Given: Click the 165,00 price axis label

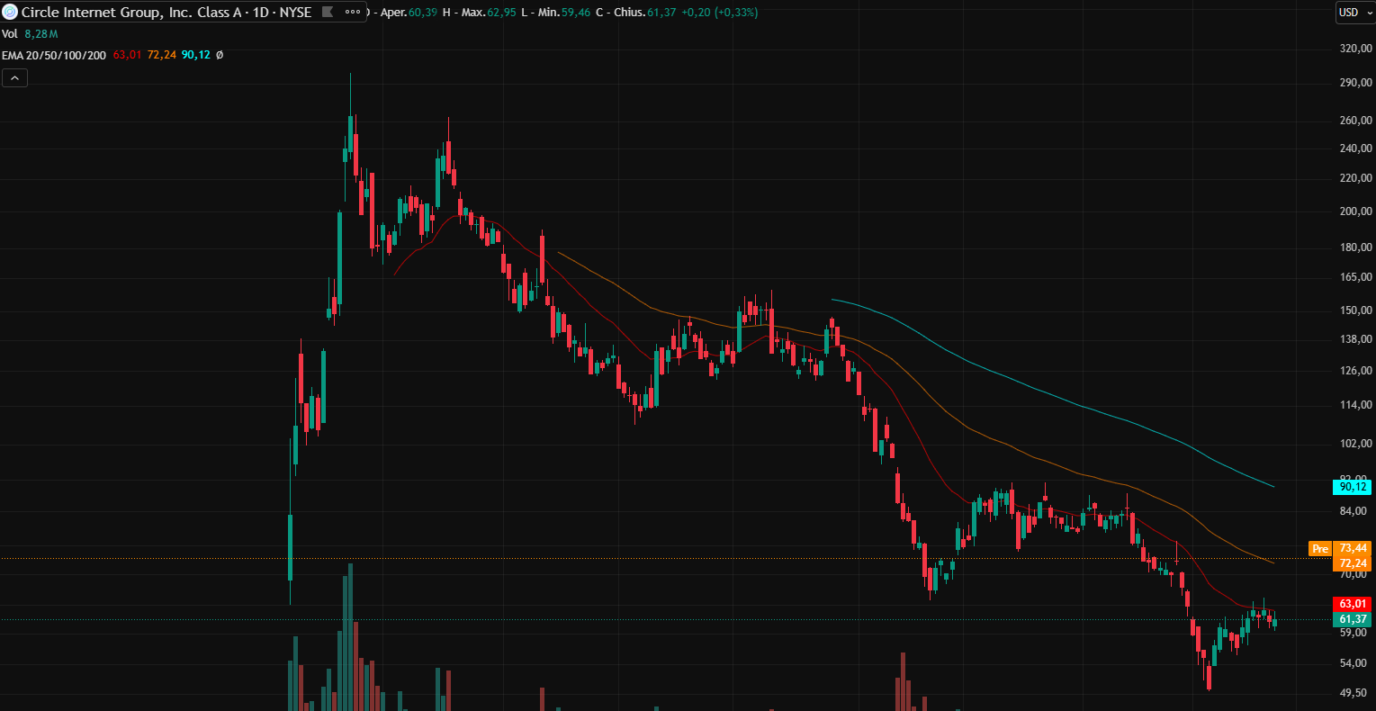Looking at the screenshot, I should [1355, 277].
